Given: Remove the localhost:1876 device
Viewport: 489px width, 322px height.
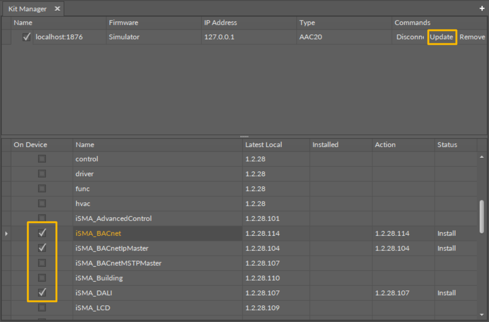Looking at the screenshot, I should point(472,37).
